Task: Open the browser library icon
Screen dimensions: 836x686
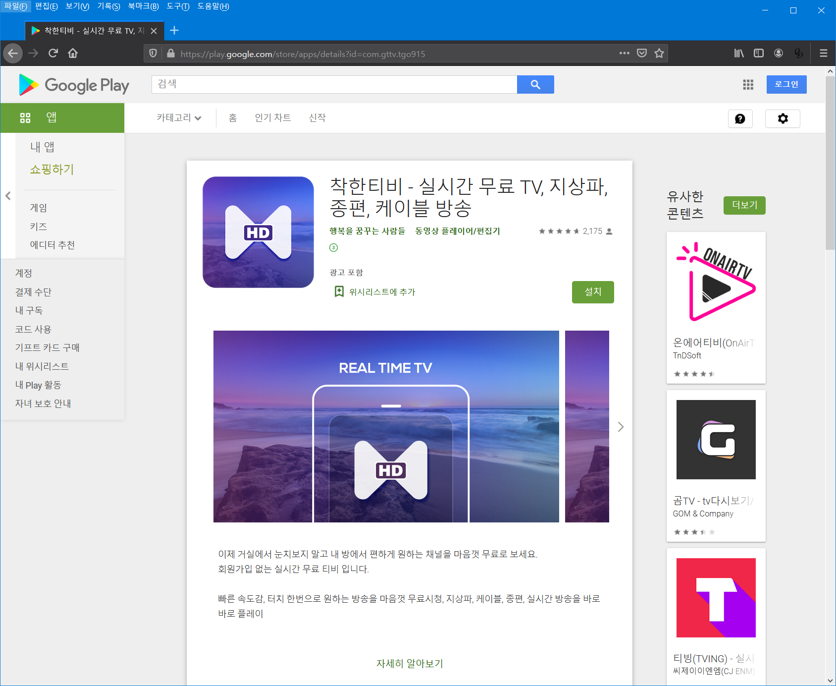Action: pyautogui.click(x=739, y=53)
